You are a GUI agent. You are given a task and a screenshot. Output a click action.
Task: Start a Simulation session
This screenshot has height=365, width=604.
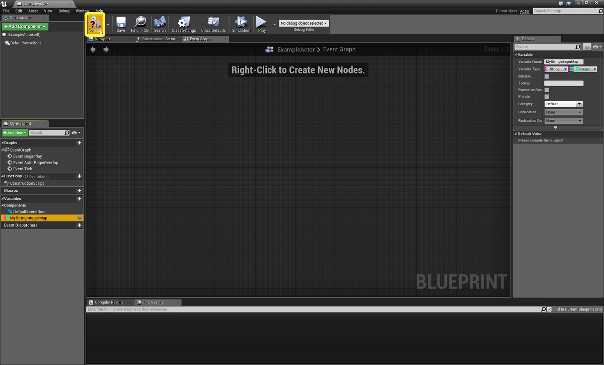pyautogui.click(x=241, y=23)
